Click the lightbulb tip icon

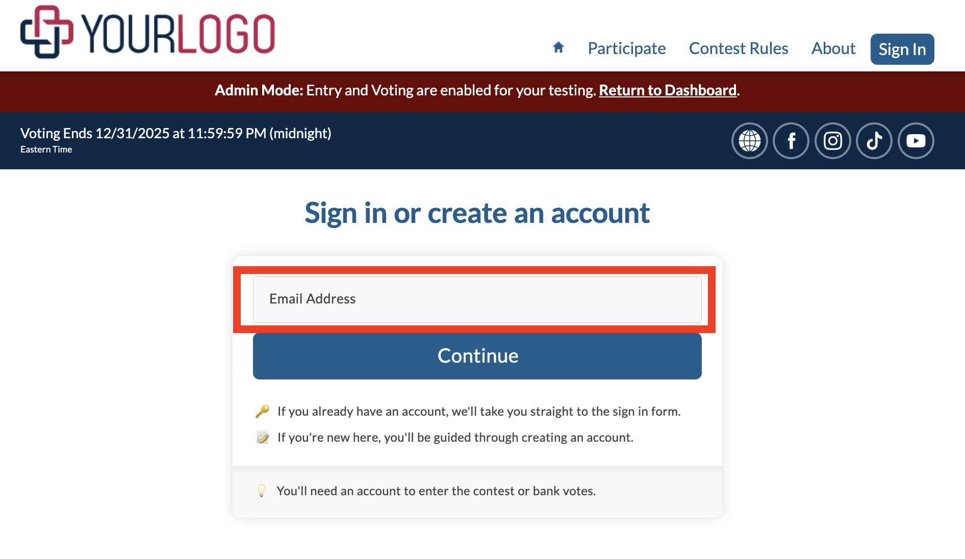pos(261,491)
